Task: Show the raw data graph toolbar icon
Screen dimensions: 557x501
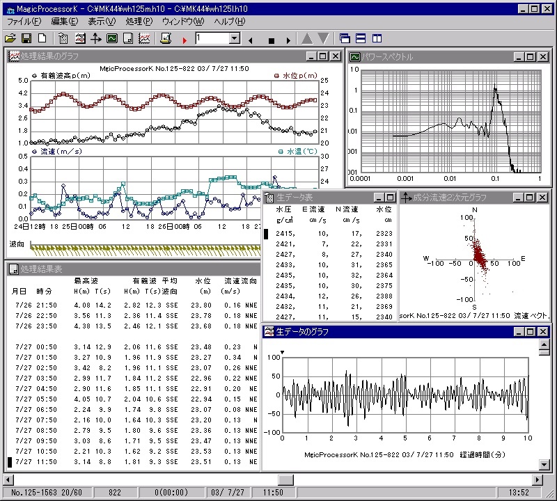Action: (80, 38)
